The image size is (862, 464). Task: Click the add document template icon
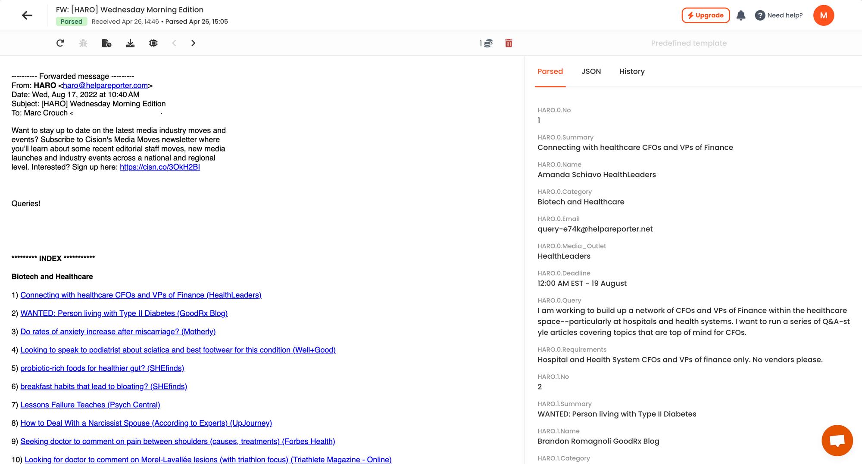106,43
